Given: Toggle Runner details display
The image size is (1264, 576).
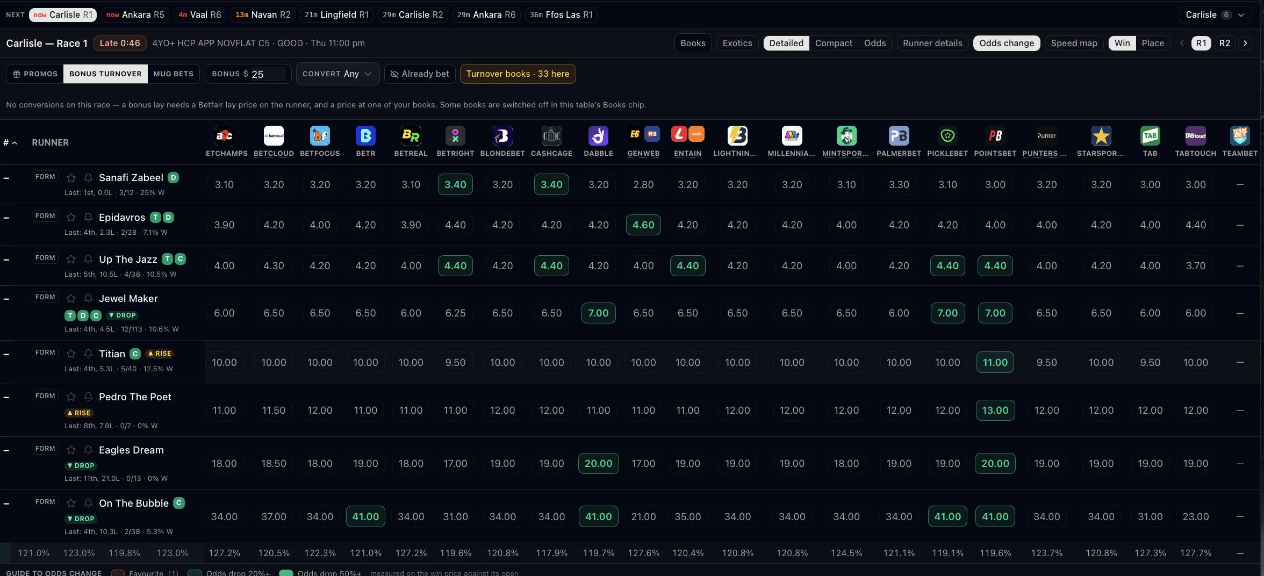Looking at the screenshot, I should tap(932, 43).
